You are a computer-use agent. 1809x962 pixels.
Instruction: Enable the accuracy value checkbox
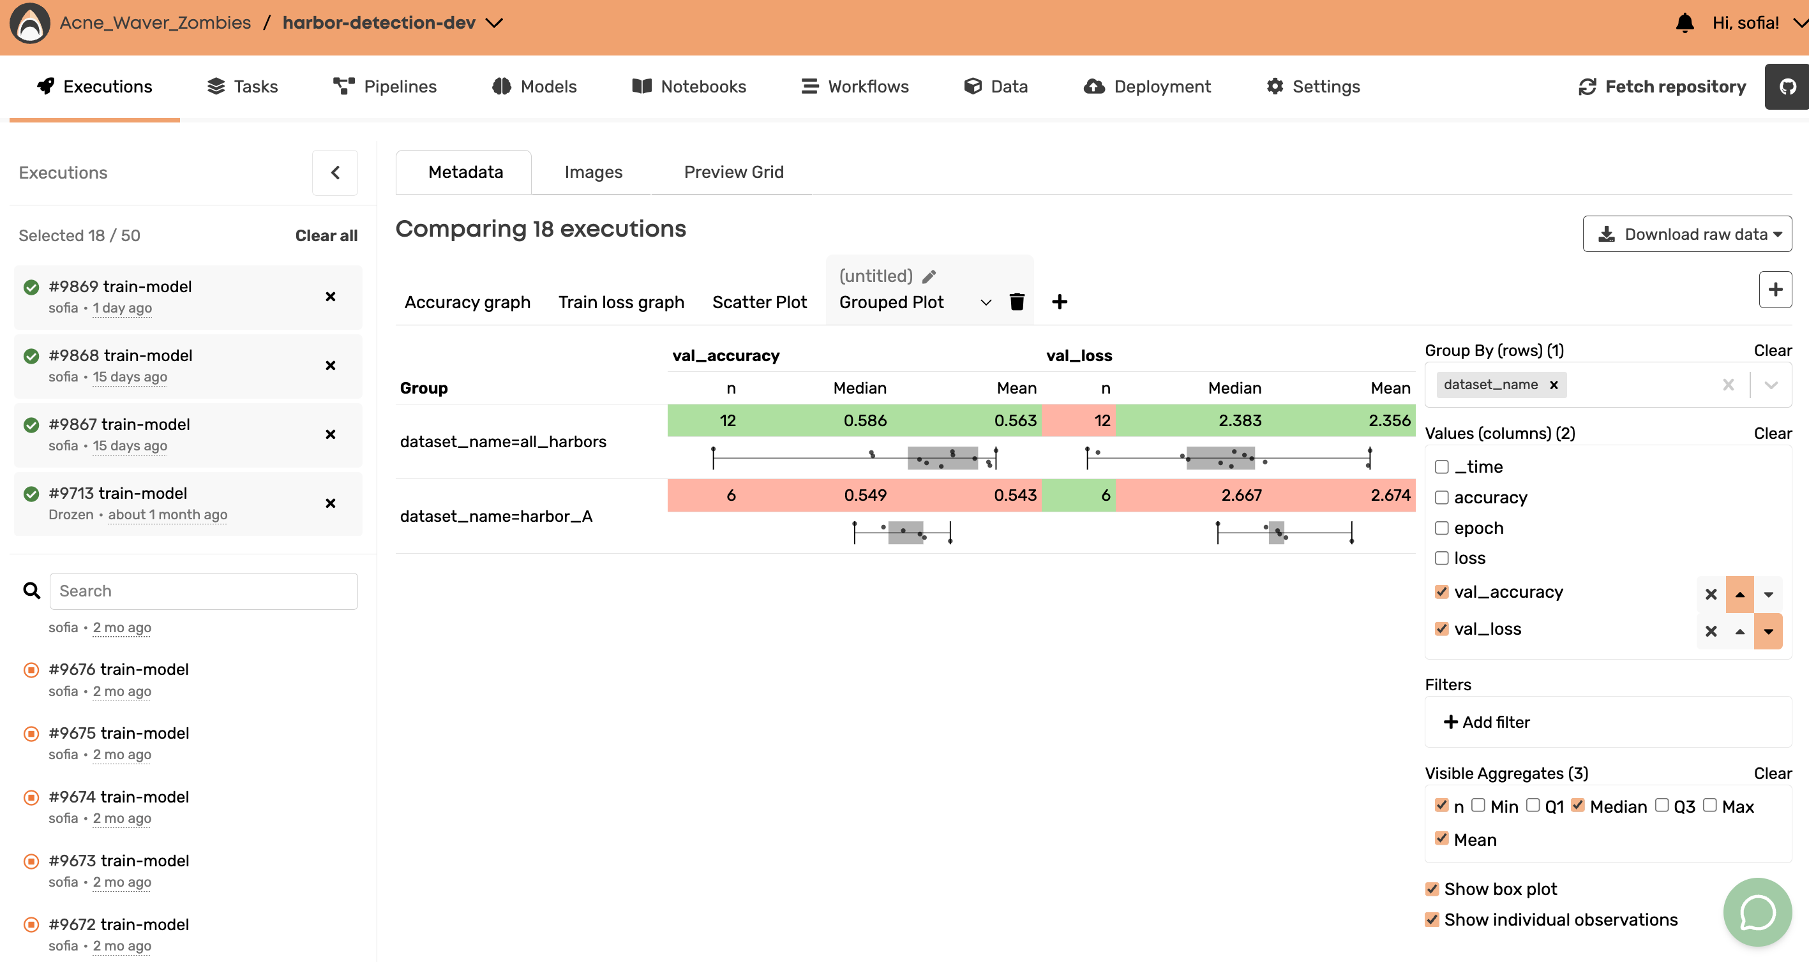1442,498
